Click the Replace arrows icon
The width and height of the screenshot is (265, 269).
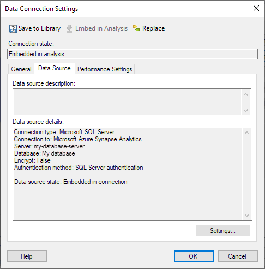(x=136, y=28)
